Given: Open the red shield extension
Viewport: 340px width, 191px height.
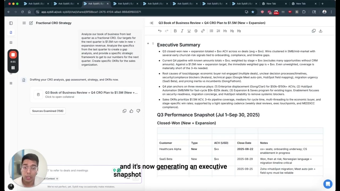Looking at the screenshot, I should pos(262,12).
